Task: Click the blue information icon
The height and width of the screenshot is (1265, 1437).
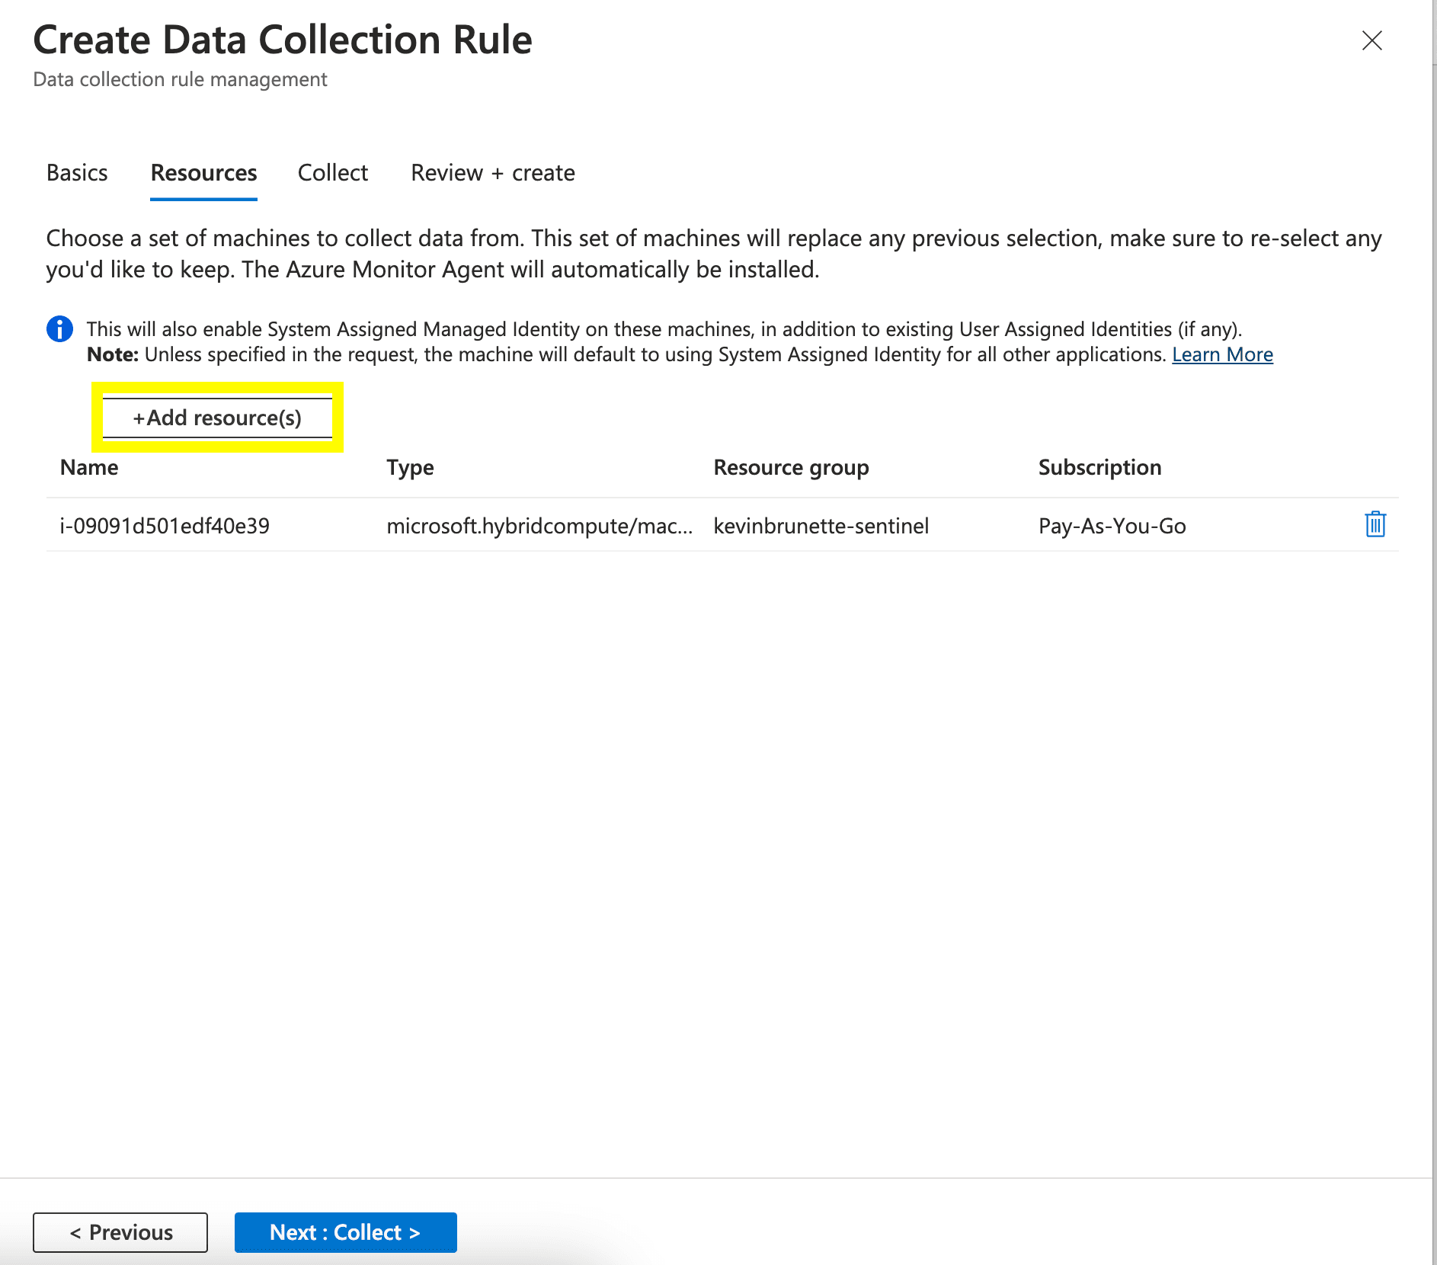Action: click(59, 329)
